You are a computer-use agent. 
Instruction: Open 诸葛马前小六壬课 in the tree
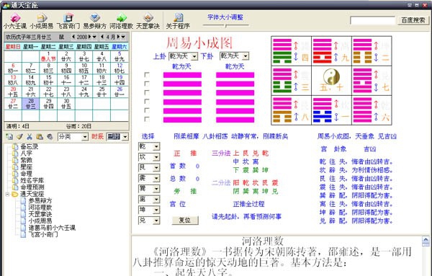52,228
